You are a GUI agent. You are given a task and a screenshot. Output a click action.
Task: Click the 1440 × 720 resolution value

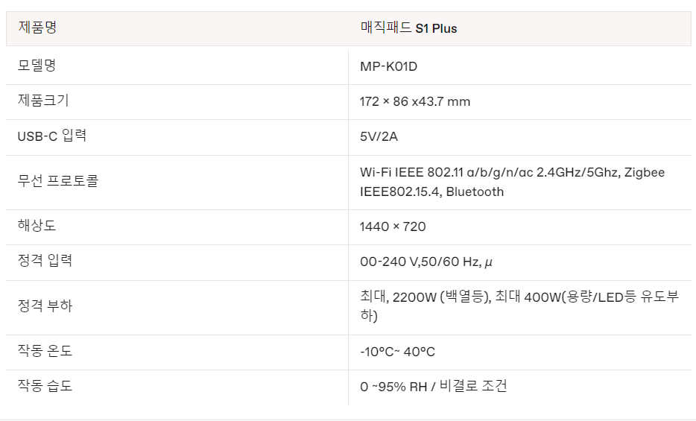click(393, 227)
